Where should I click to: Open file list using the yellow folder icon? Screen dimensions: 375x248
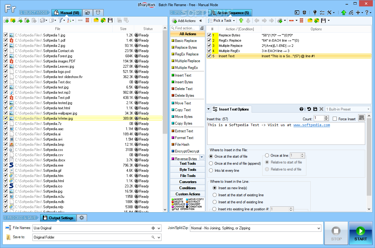(x=96, y=21)
